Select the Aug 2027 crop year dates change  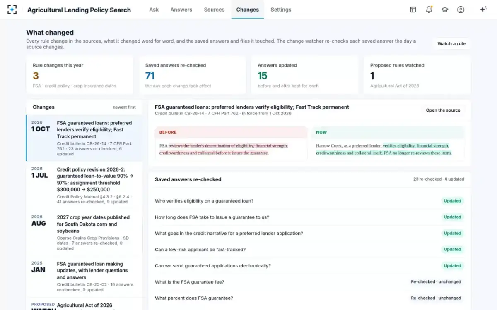coord(84,232)
